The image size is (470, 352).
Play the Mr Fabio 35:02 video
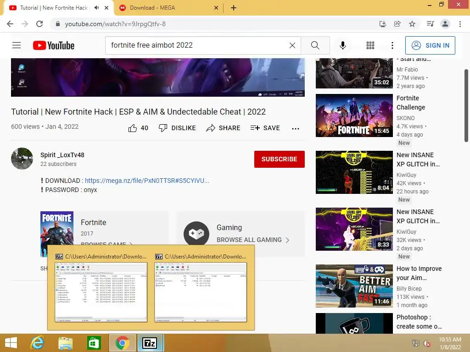[x=354, y=73]
